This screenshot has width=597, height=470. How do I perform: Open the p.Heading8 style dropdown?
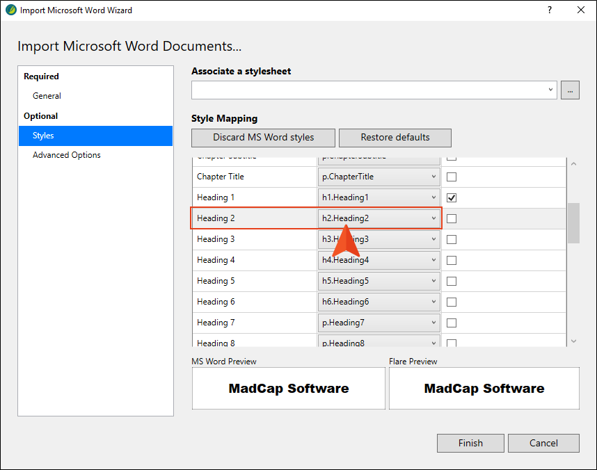click(379, 341)
